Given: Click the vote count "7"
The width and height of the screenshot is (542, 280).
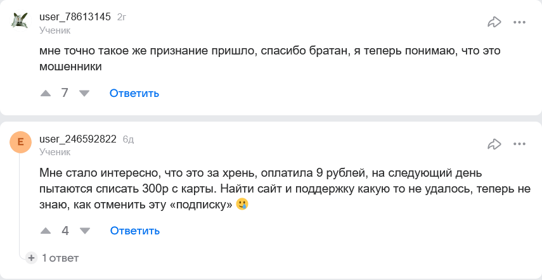Looking at the screenshot, I should (65, 93).
